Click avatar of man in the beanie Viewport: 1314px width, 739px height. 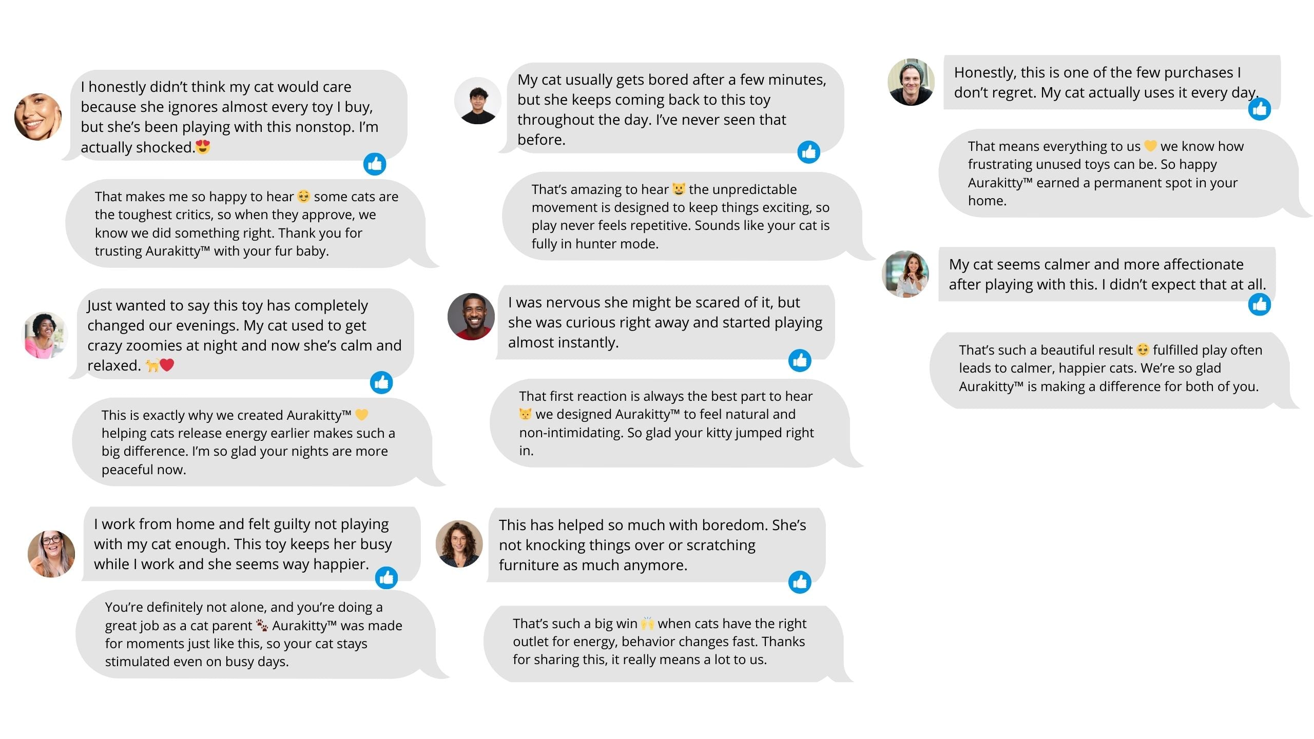point(911,82)
